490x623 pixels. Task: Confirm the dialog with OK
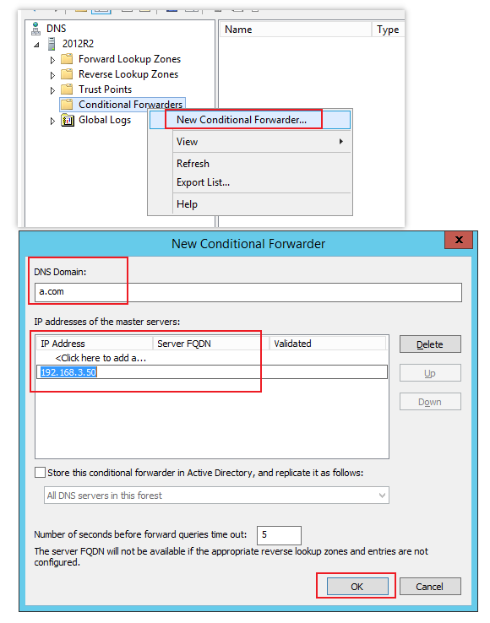(x=357, y=587)
